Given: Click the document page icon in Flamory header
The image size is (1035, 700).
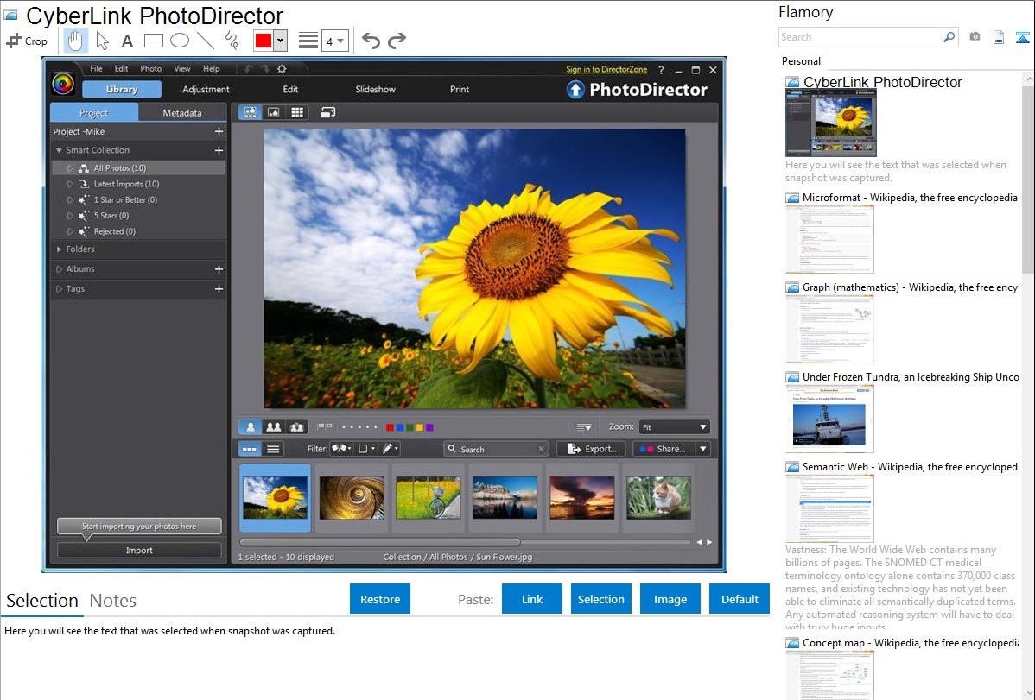Looking at the screenshot, I should point(999,37).
